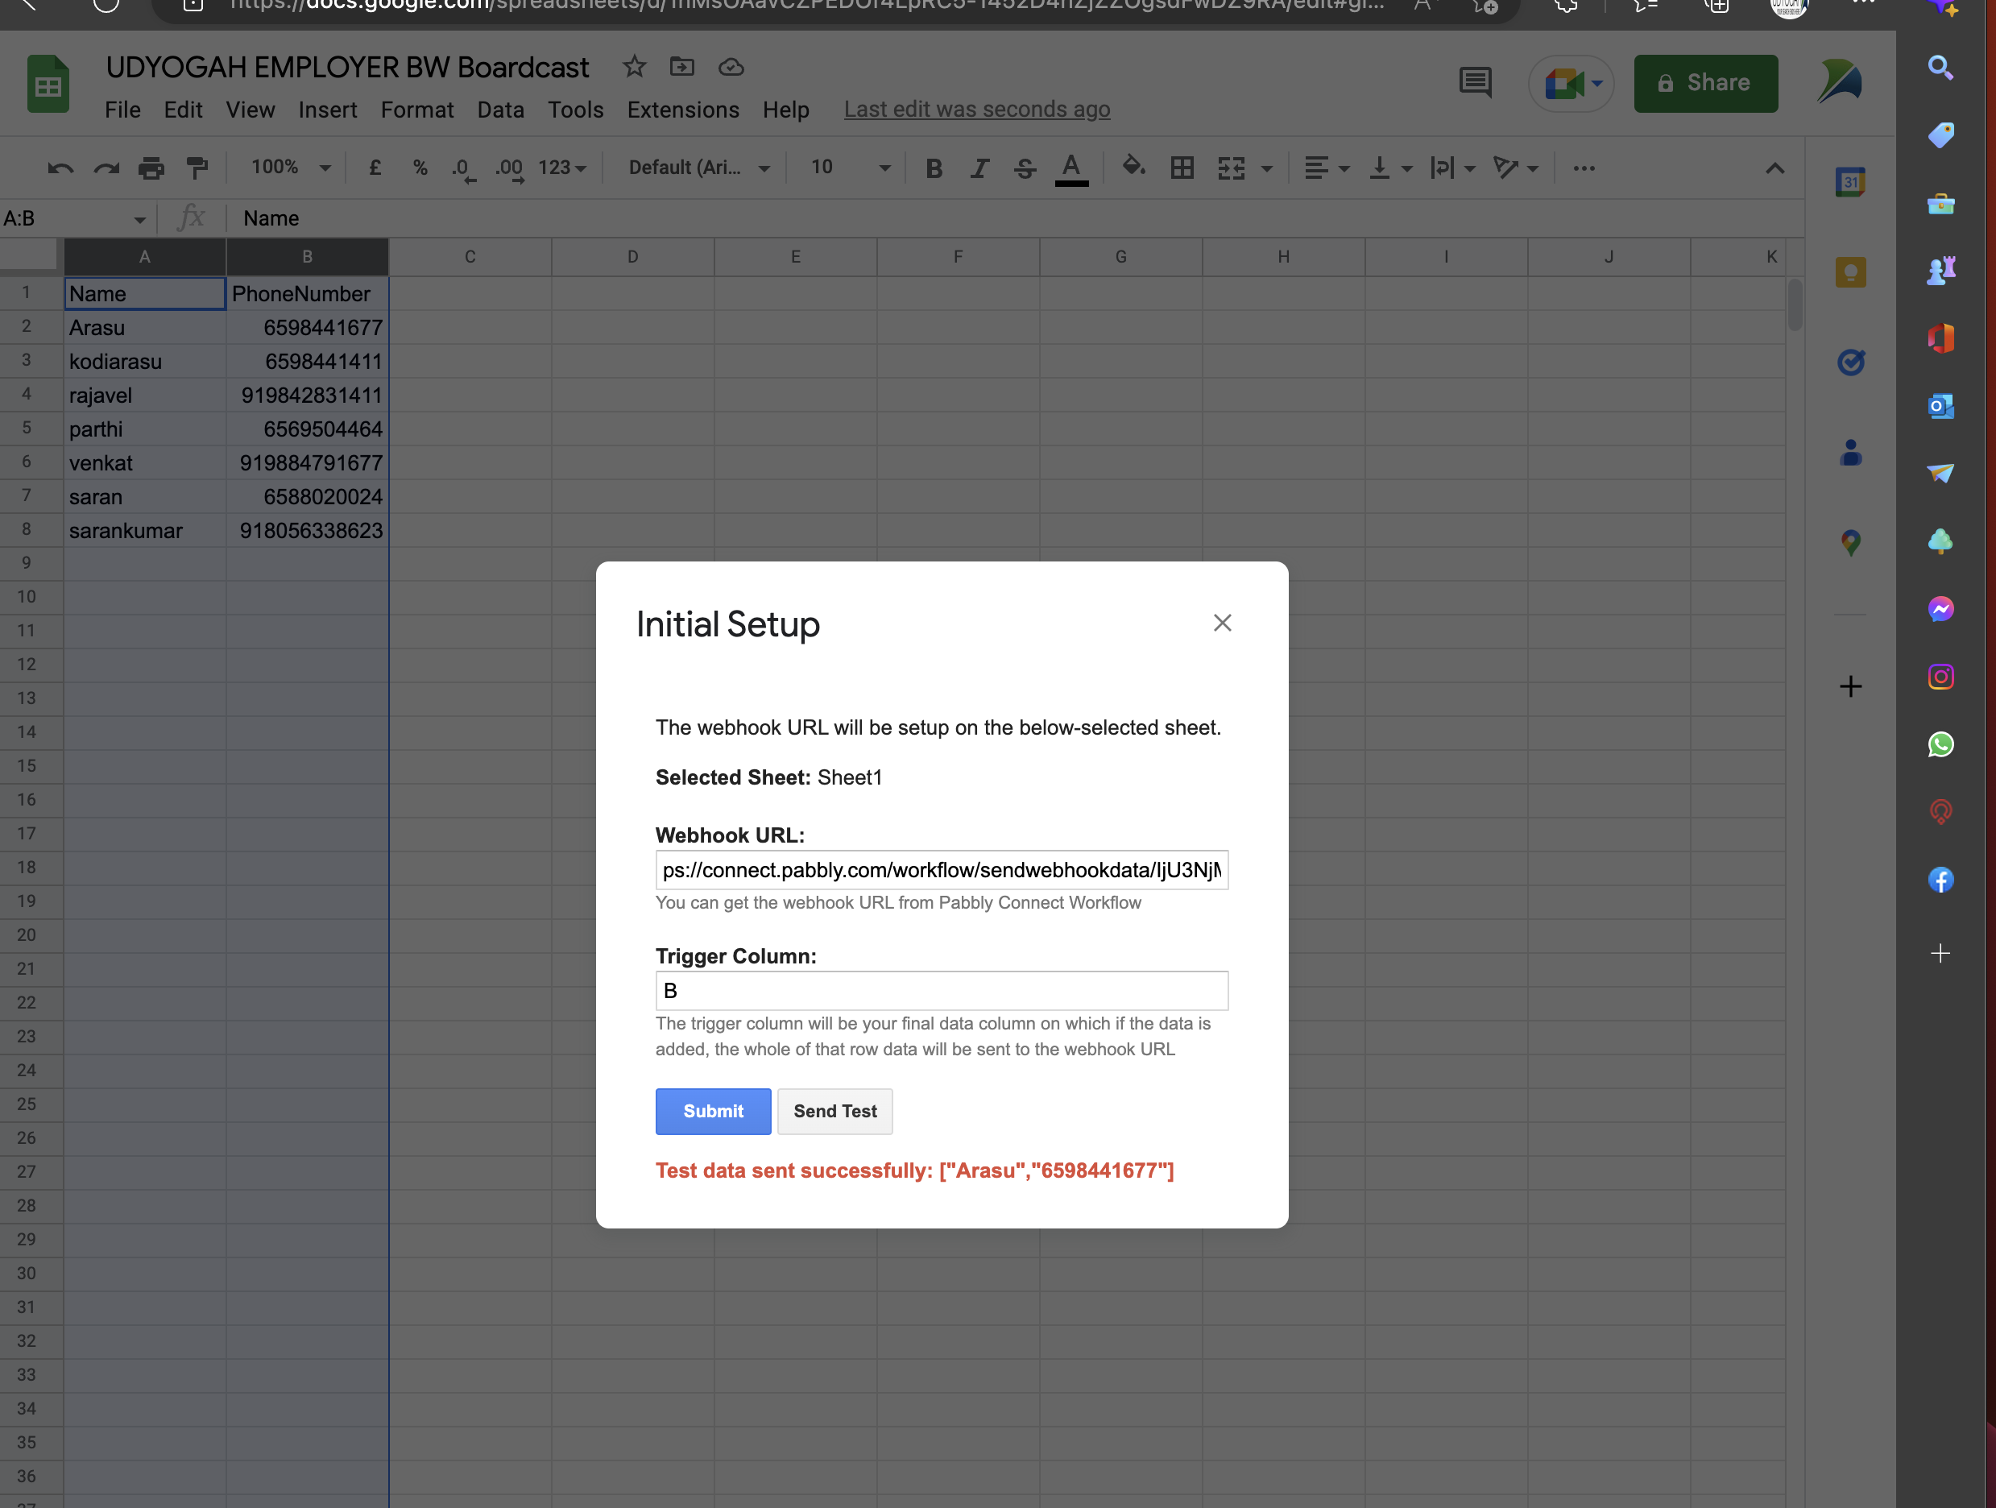Viewport: 1996px width, 1508px height.
Task: Open Google Calendar side panel icon
Action: [x=1851, y=181]
